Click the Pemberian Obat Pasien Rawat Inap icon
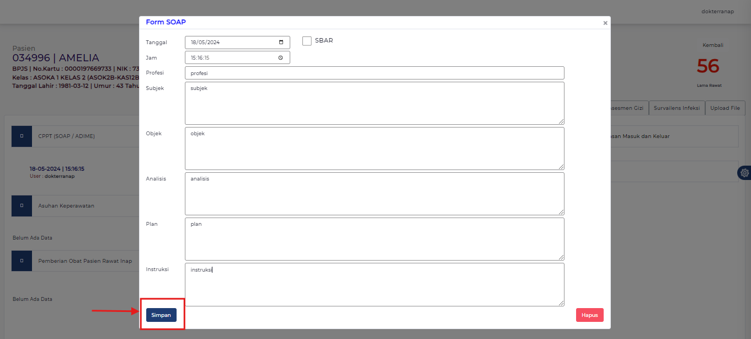The width and height of the screenshot is (751, 339). pos(21,261)
